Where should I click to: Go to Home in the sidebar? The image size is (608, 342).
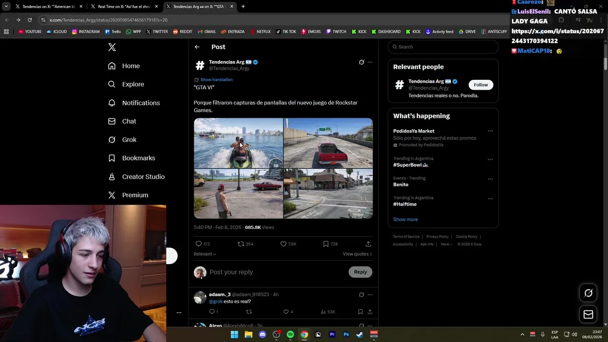(x=124, y=66)
